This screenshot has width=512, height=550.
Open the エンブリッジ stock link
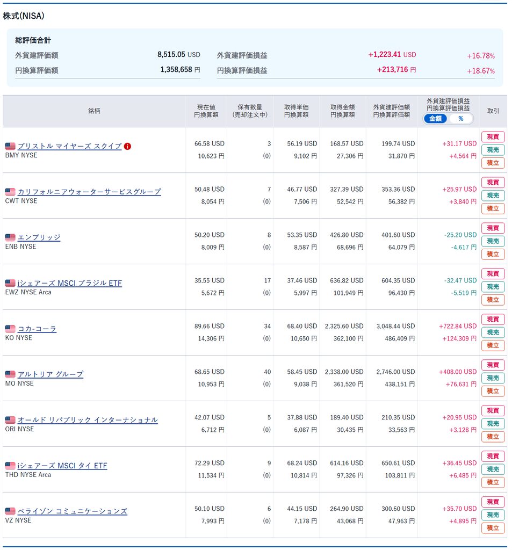tap(39, 237)
